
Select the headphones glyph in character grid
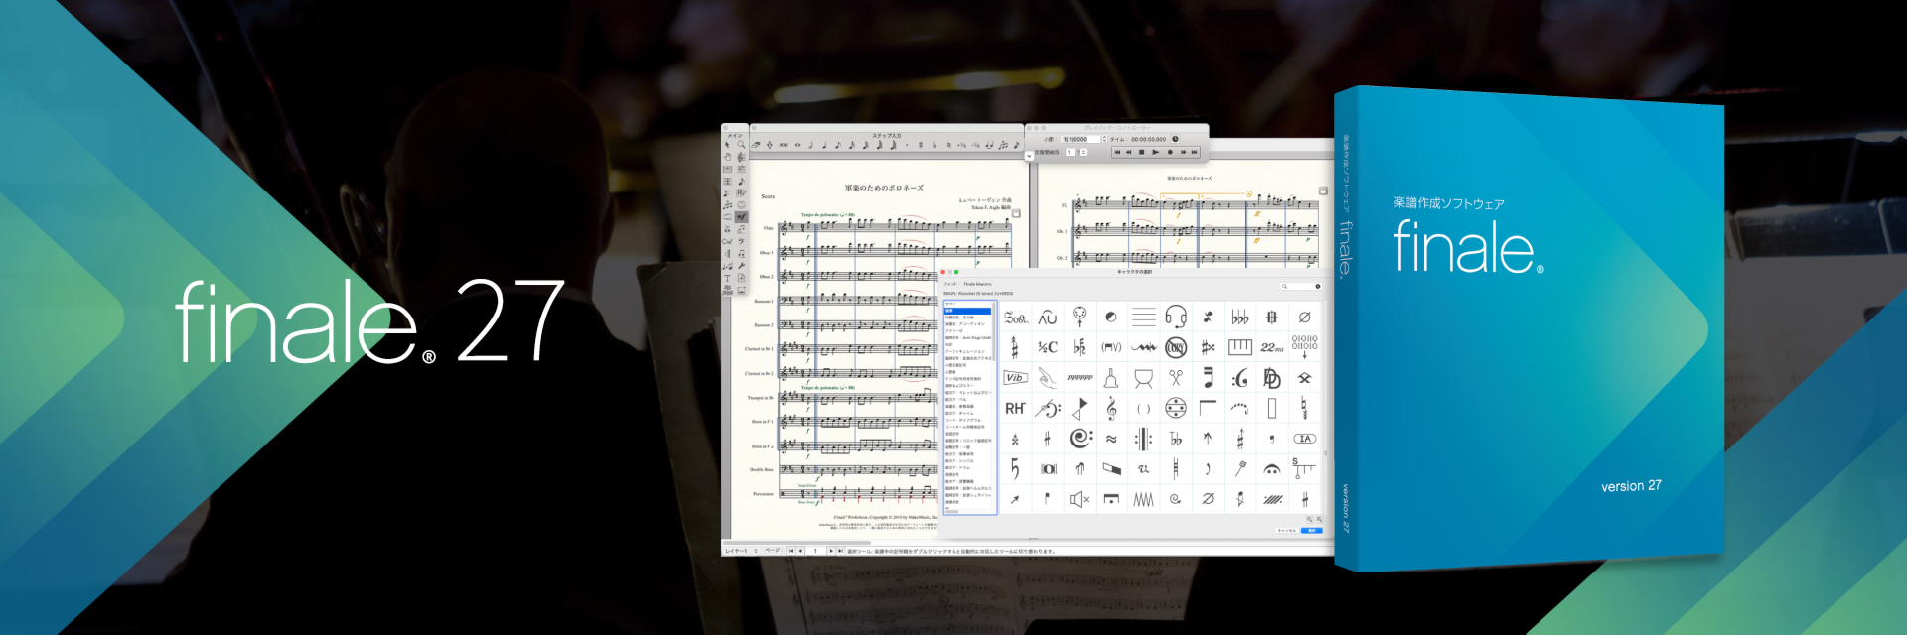coord(1176,317)
